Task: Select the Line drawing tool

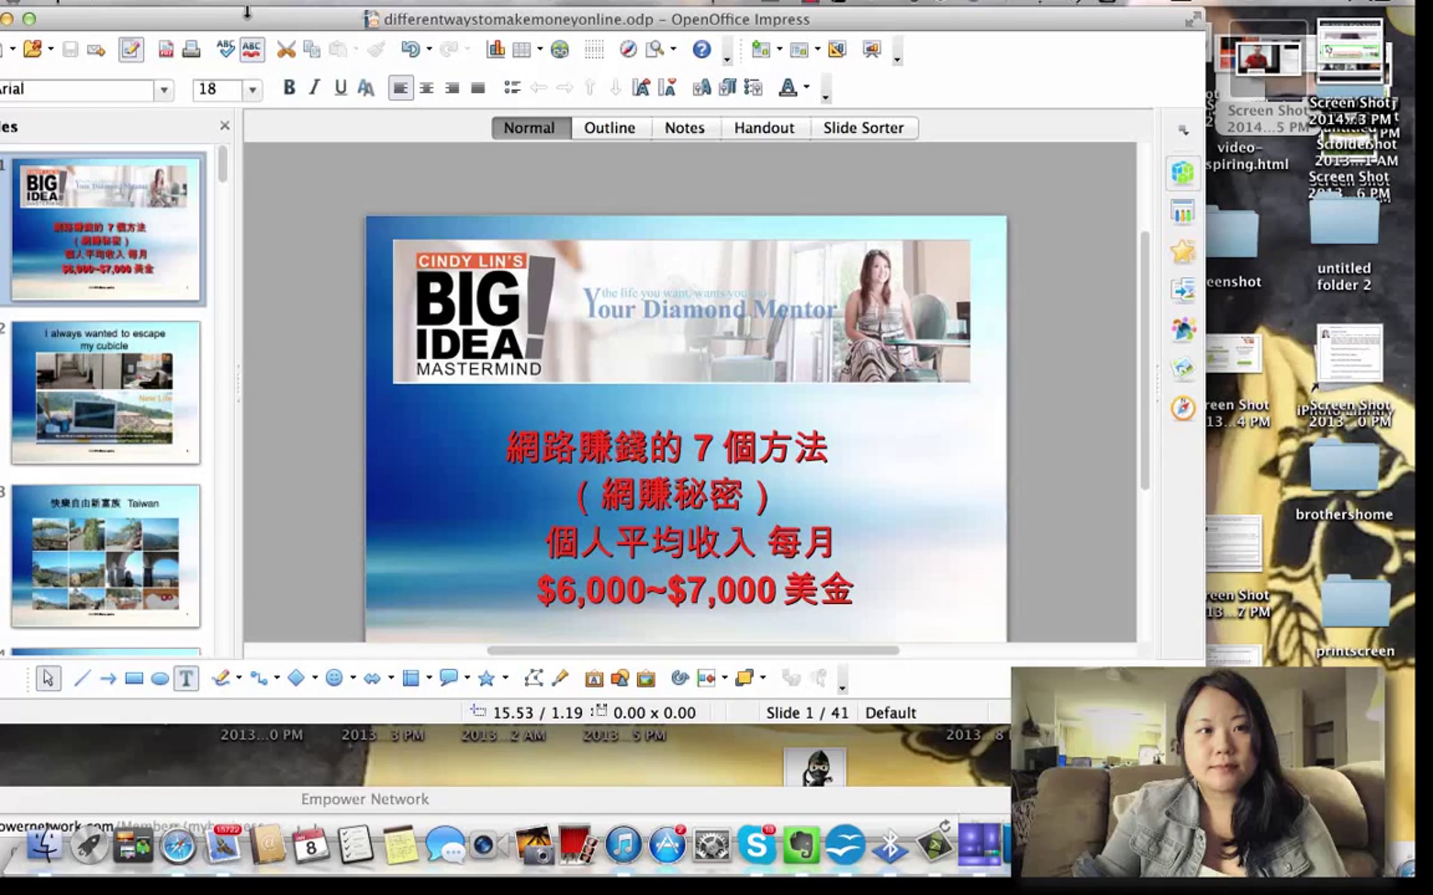Action: (82, 678)
